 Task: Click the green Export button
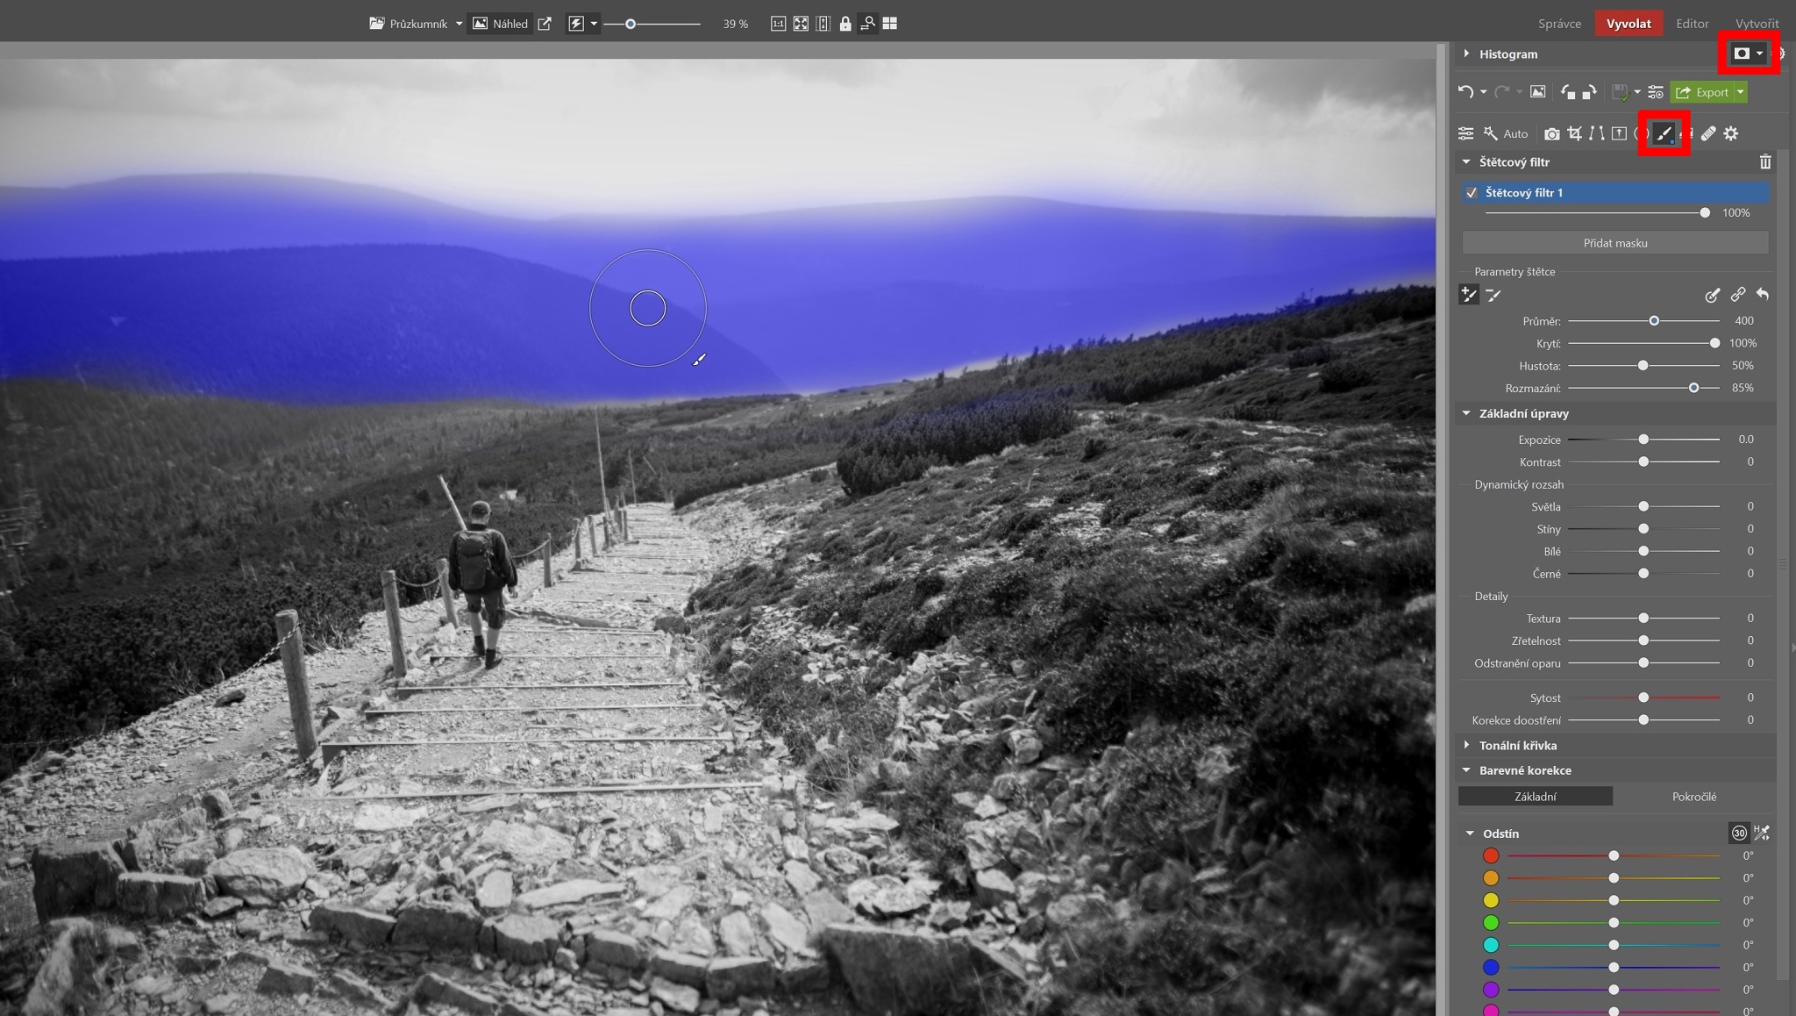pos(1702,91)
